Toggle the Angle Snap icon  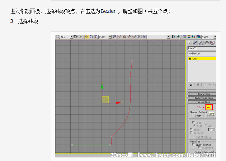(x=124, y=37)
